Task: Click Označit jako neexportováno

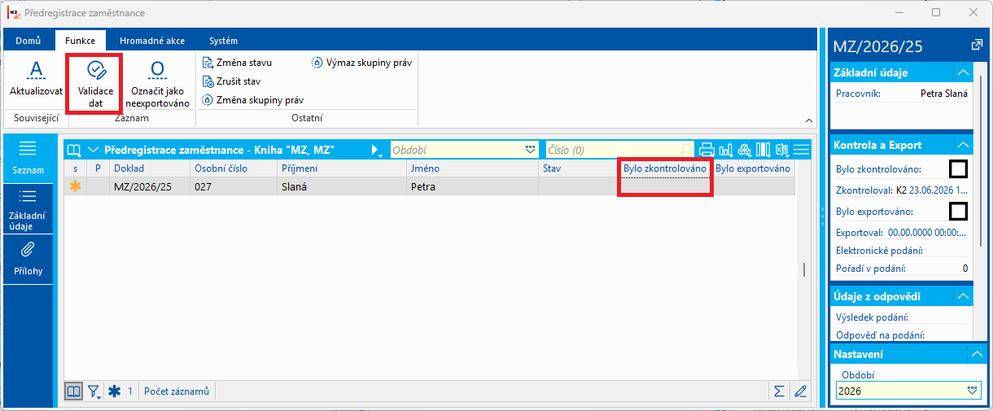Action: pyautogui.click(x=157, y=84)
